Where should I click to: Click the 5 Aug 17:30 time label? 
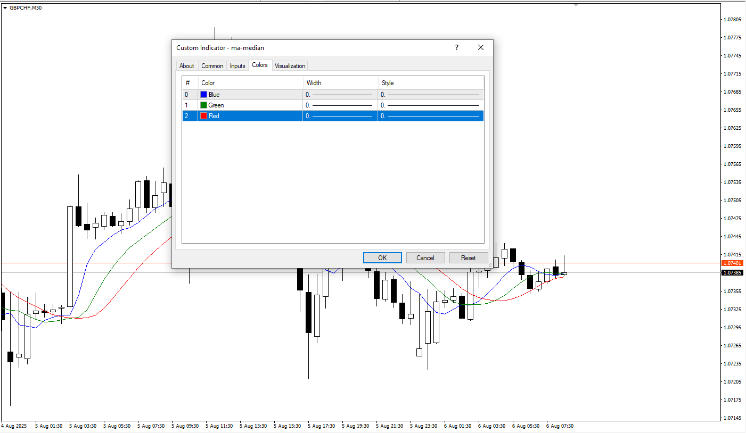click(x=321, y=426)
